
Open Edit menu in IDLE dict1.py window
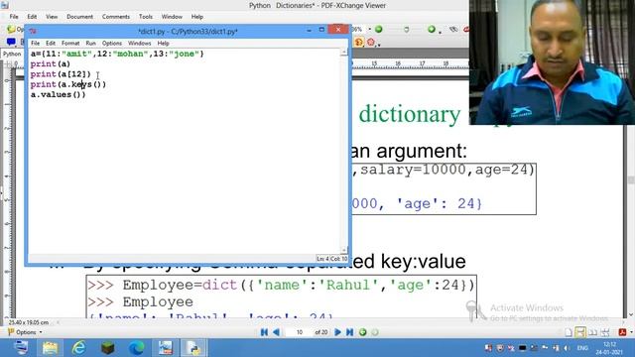pyautogui.click(x=51, y=43)
